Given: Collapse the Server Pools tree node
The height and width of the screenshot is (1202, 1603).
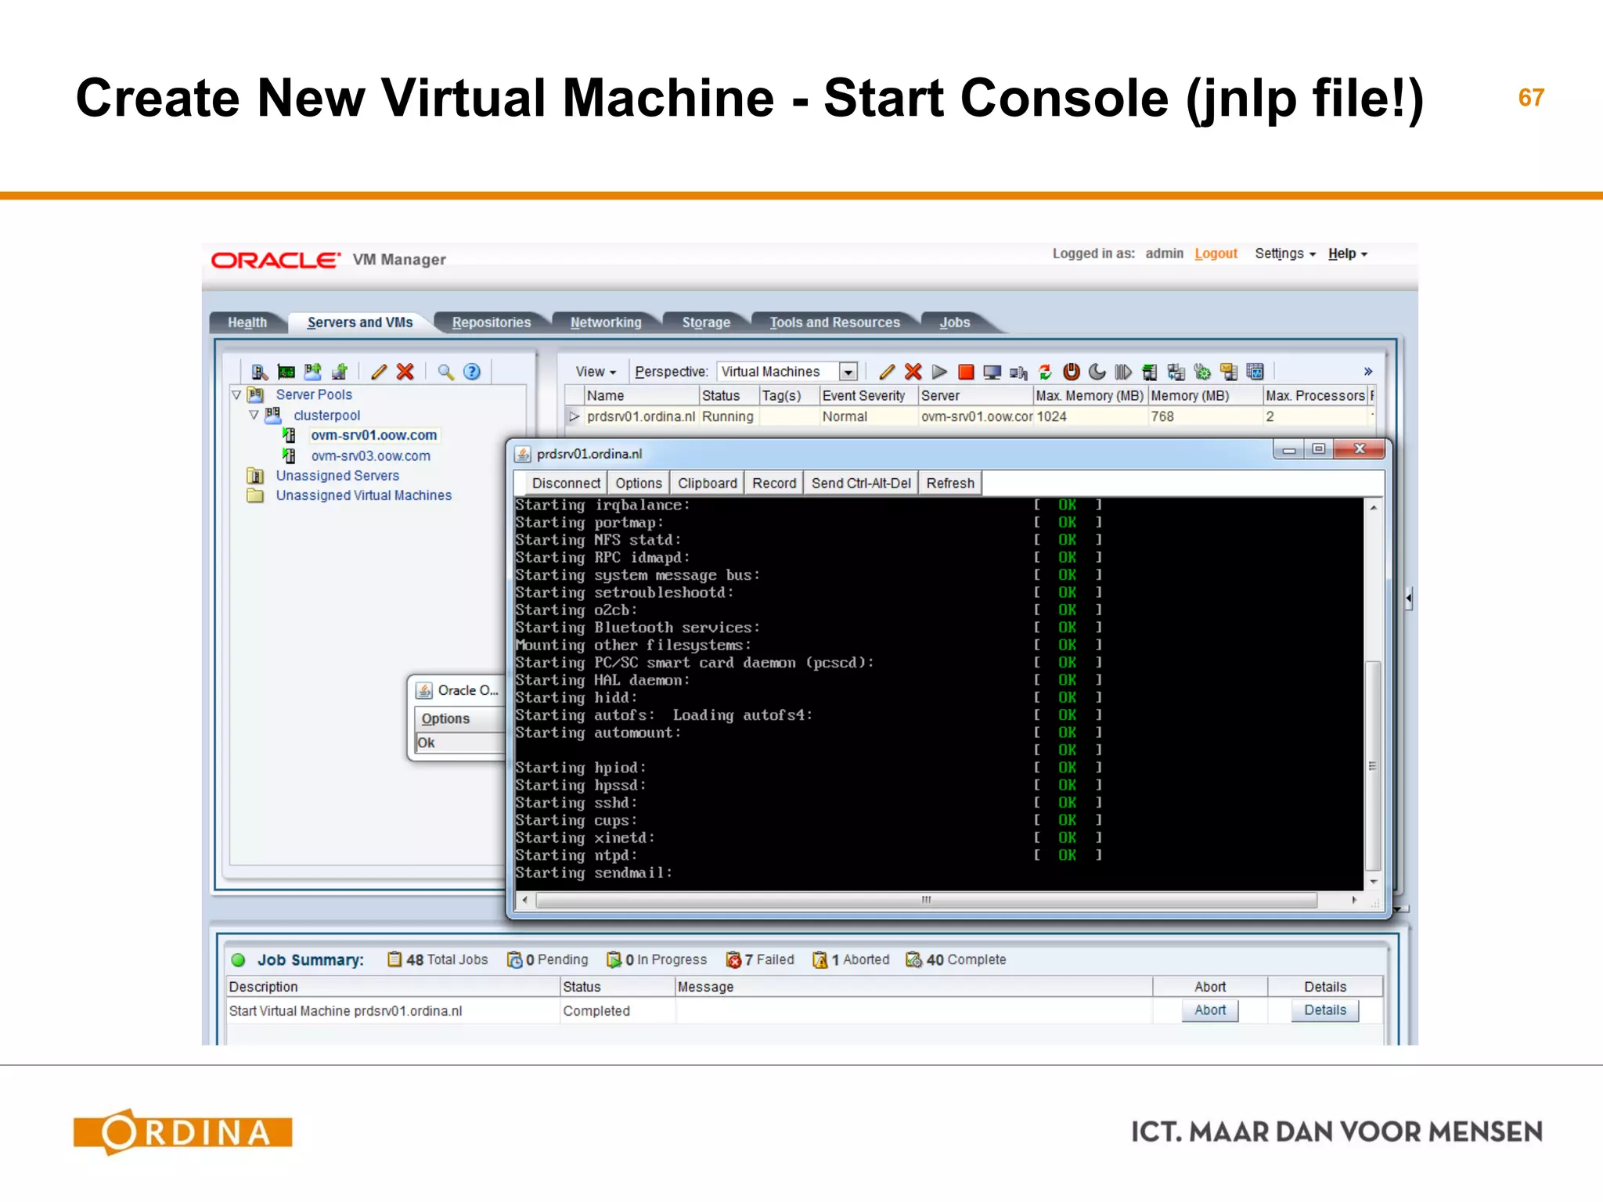Looking at the screenshot, I should 236,395.
